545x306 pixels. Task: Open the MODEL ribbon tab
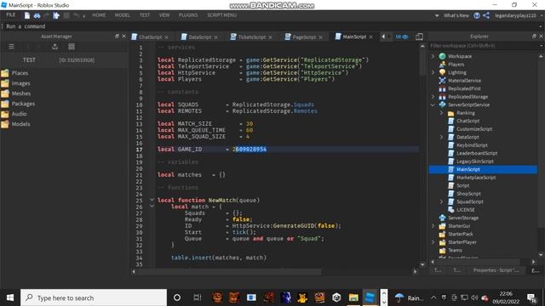(123, 15)
